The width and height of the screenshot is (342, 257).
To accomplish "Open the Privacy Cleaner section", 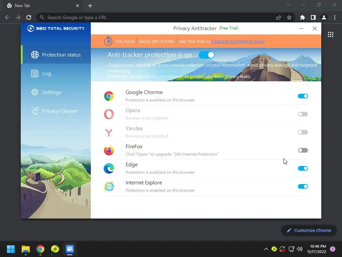I will pos(56,111).
